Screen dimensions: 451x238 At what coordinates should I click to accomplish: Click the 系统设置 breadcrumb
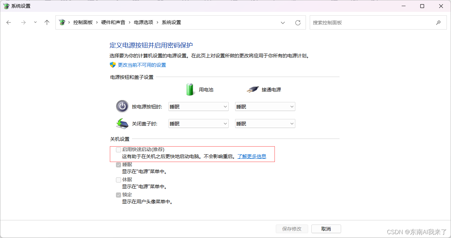[171, 22]
